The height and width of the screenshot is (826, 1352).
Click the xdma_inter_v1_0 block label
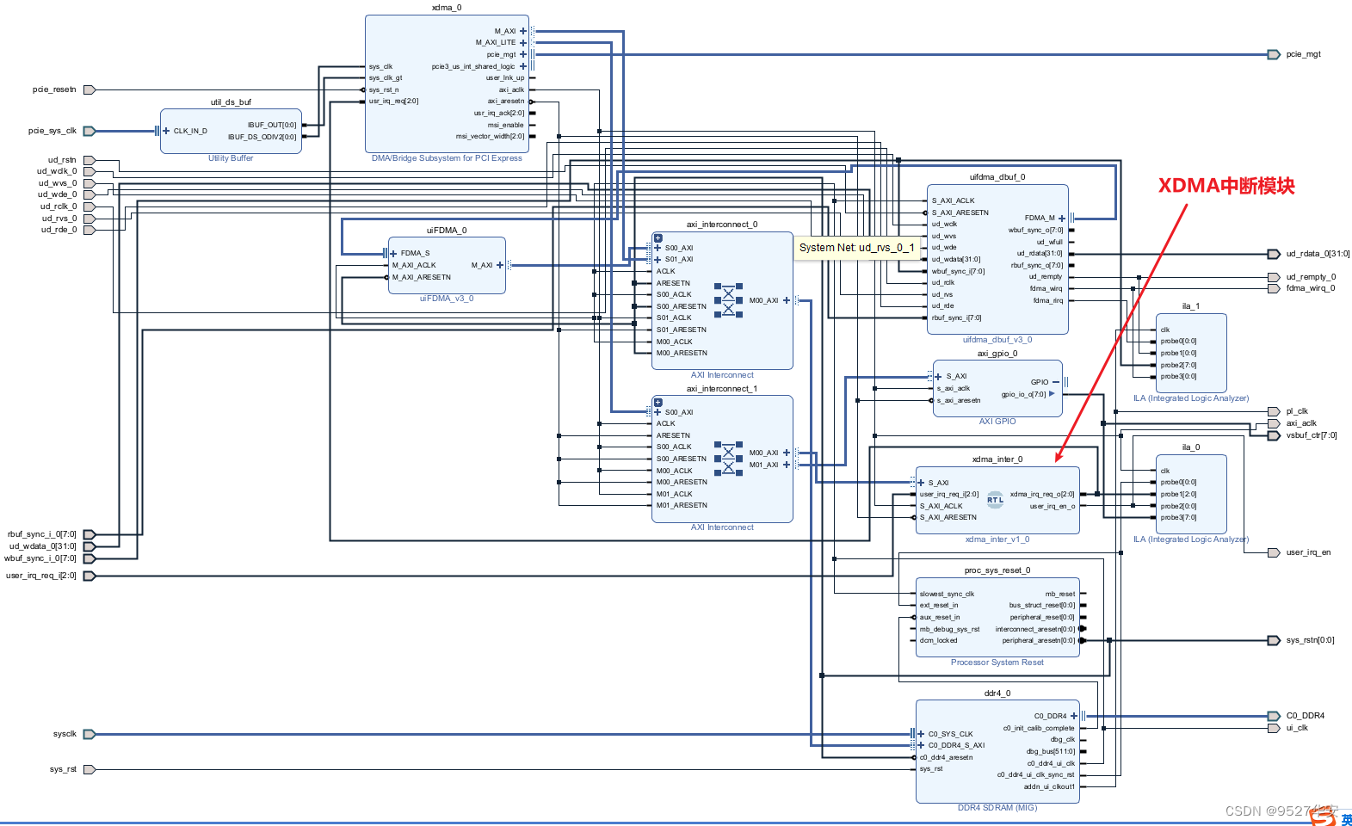pyautogui.click(x=997, y=539)
